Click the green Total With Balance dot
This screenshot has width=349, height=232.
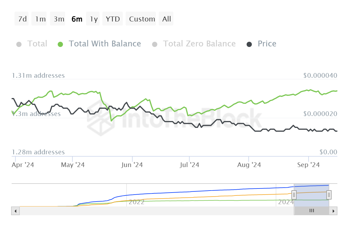pos(60,44)
